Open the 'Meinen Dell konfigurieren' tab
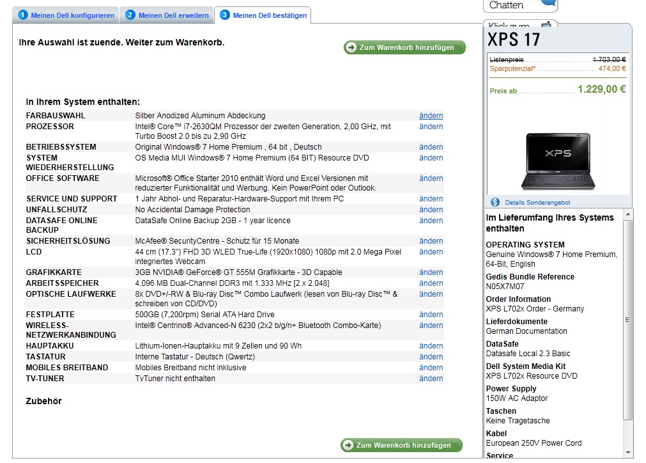The width and height of the screenshot is (646, 463). point(66,15)
